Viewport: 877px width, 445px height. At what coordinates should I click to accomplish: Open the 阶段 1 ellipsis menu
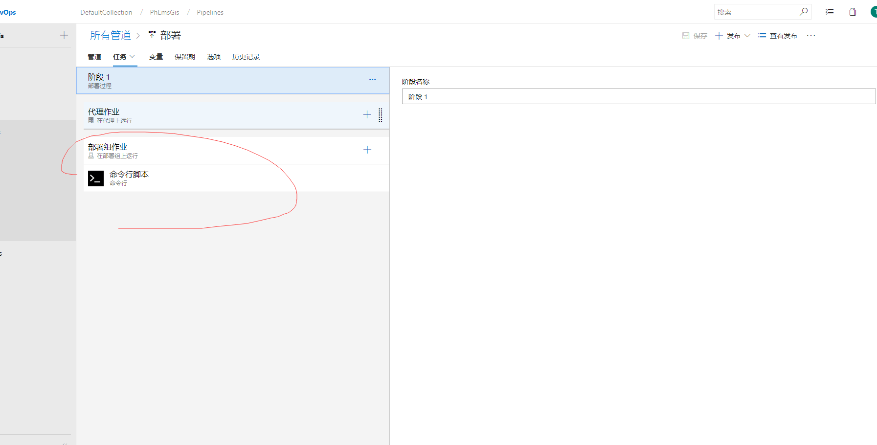pyautogui.click(x=372, y=80)
